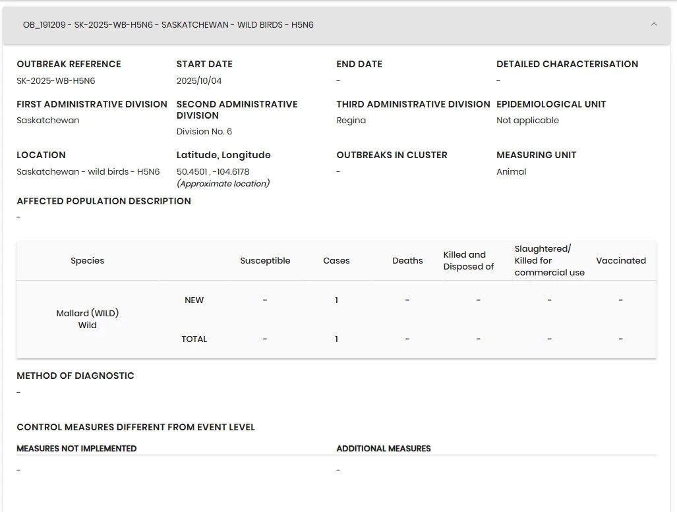The height and width of the screenshot is (512, 677).
Task: Click the Division No. 6 value
Action: 204,132
